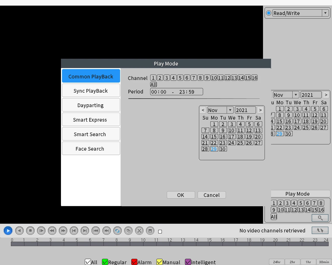Select the Smart Search mode
The height and width of the screenshot is (265, 332).
[91, 134]
